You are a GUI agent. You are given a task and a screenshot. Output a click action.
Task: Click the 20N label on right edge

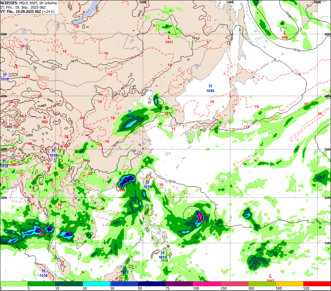coord(327,198)
